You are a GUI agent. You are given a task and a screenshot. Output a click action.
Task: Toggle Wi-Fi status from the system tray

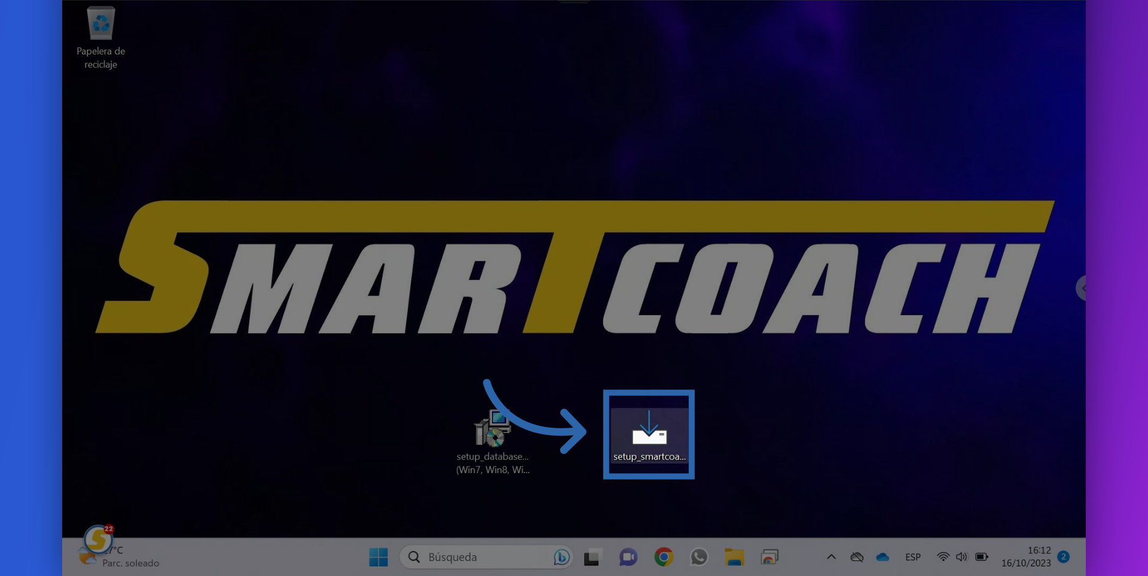[x=942, y=557]
